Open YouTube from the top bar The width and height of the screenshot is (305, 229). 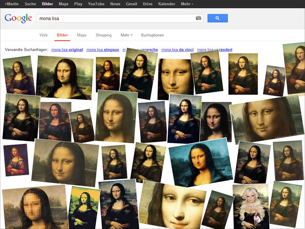96,4
